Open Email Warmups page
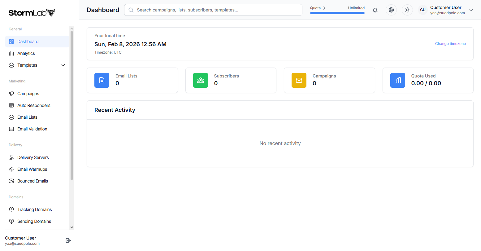Screen dimensions: 481x251 (32, 169)
